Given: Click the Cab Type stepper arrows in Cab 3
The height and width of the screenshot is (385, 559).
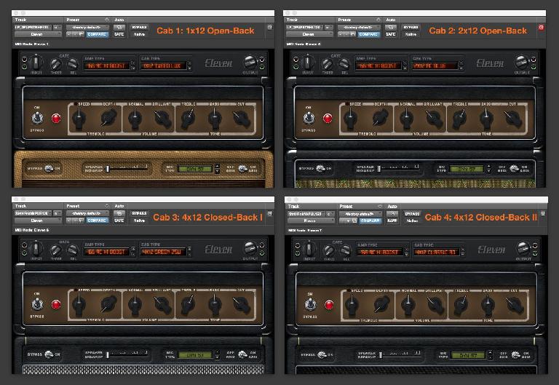Looking at the screenshot, I should coord(189,252).
